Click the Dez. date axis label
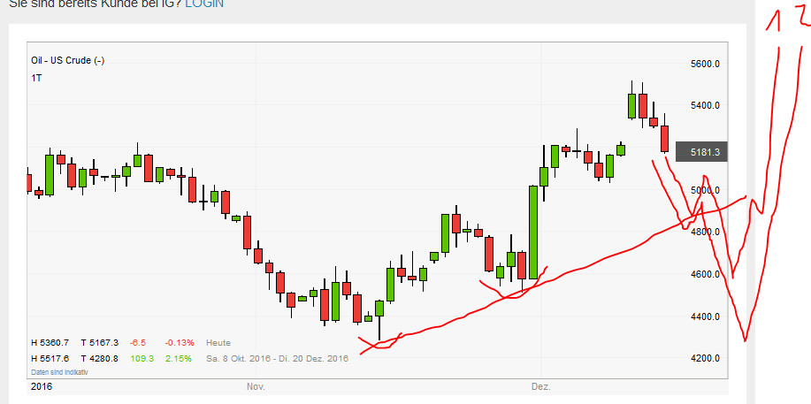This screenshot has height=404, width=811. (541, 386)
